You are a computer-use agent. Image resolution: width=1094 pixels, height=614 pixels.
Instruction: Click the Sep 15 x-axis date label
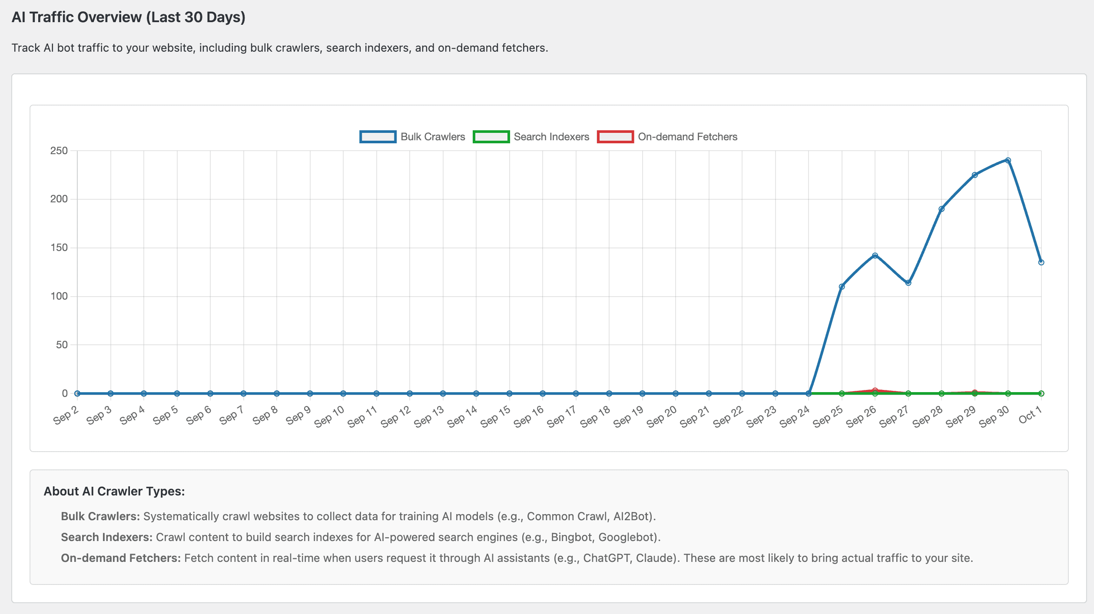496,417
